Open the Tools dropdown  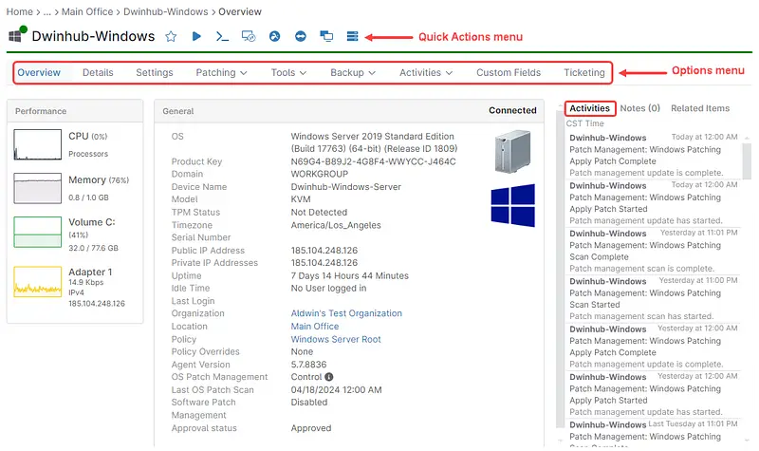[x=288, y=72]
